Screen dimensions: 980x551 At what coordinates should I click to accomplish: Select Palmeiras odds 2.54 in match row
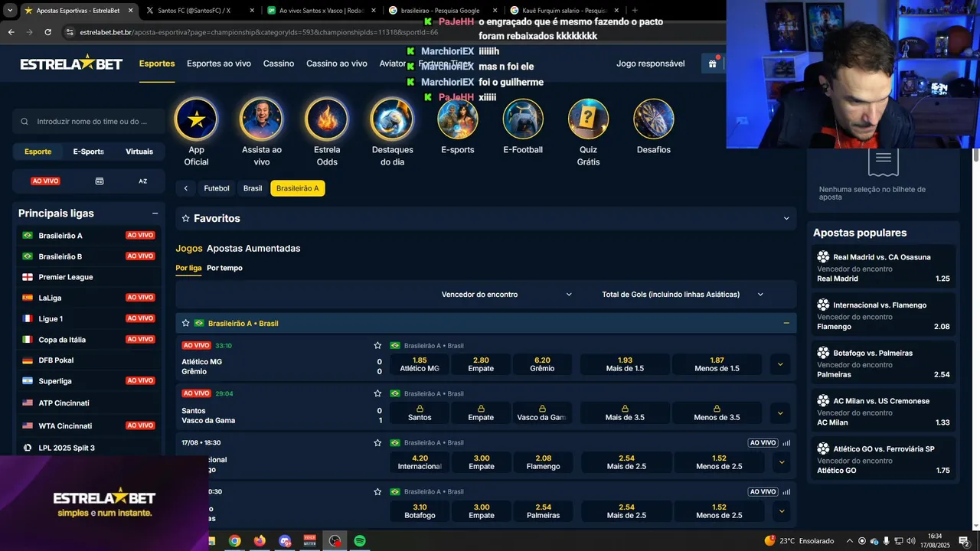coord(544,511)
